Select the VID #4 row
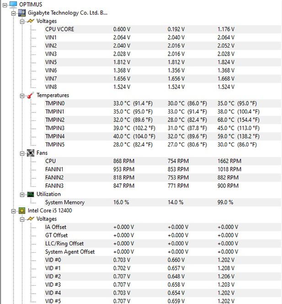This screenshot has width=282, height=304. tap(163, 293)
